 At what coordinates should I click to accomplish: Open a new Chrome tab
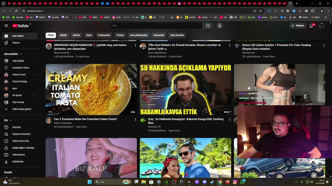(296, 4)
